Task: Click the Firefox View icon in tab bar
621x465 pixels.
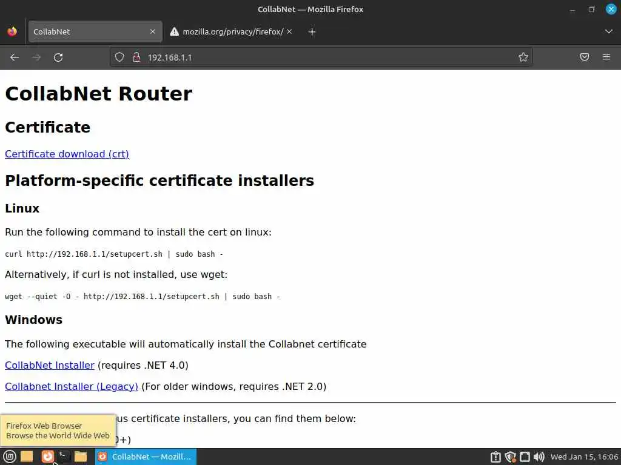Action: pos(12,31)
